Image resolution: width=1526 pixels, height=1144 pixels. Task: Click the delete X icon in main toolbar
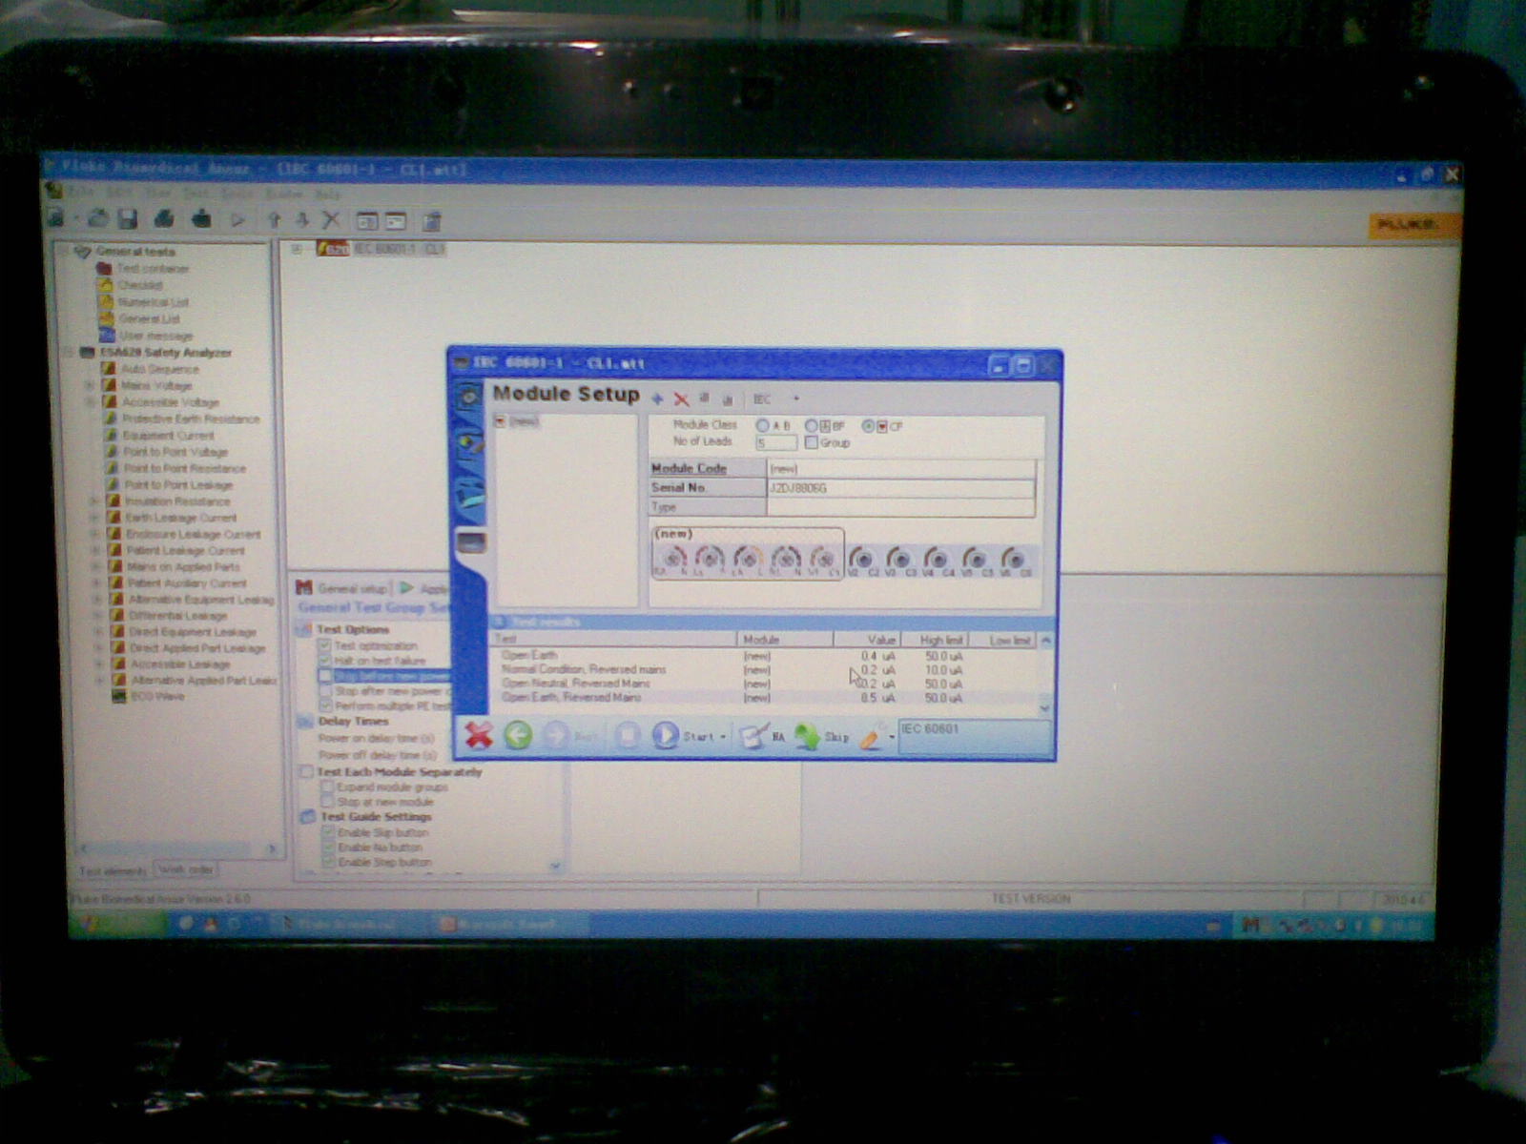[x=331, y=220]
